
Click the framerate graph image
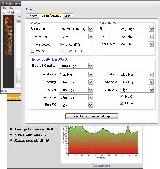click(x=101, y=144)
